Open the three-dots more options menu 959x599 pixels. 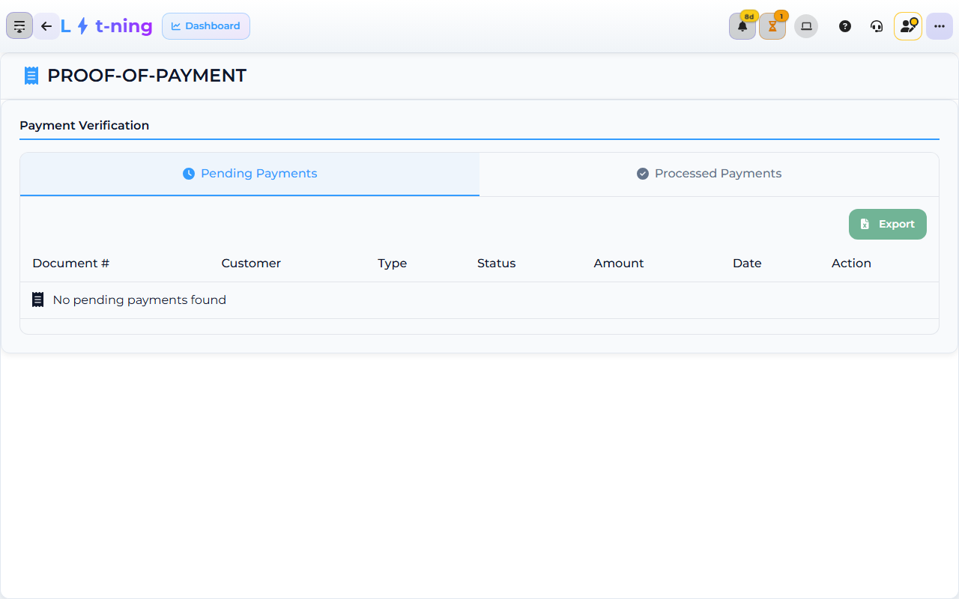(x=940, y=26)
